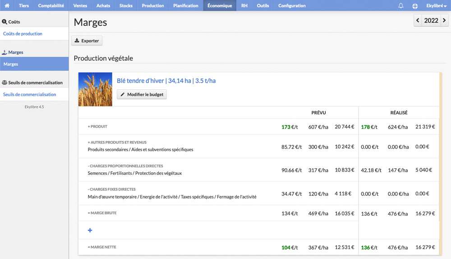The width and height of the screenshot is (451, 259).
Task: Open the notifications bell
Action: (x=400, y=6)
